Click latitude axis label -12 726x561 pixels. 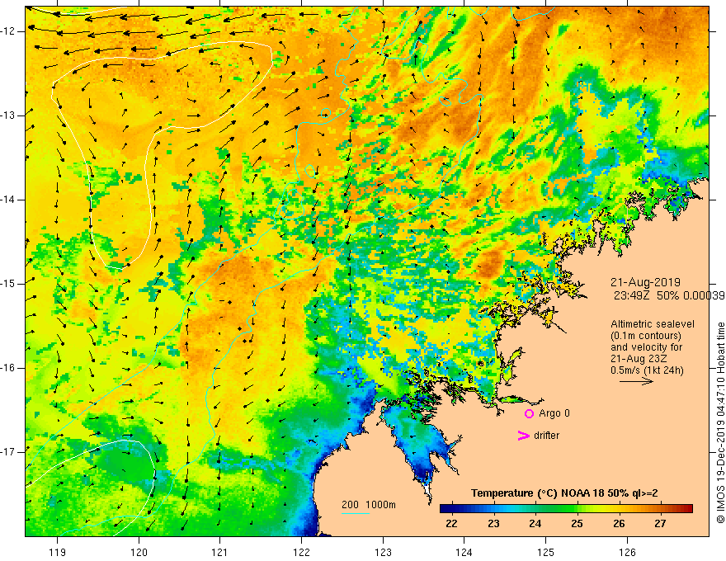9,31
